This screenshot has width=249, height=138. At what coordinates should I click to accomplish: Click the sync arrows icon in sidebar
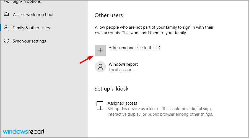(x=6, y=41)
